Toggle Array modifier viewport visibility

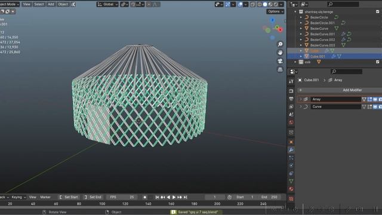tap(375, 99)
